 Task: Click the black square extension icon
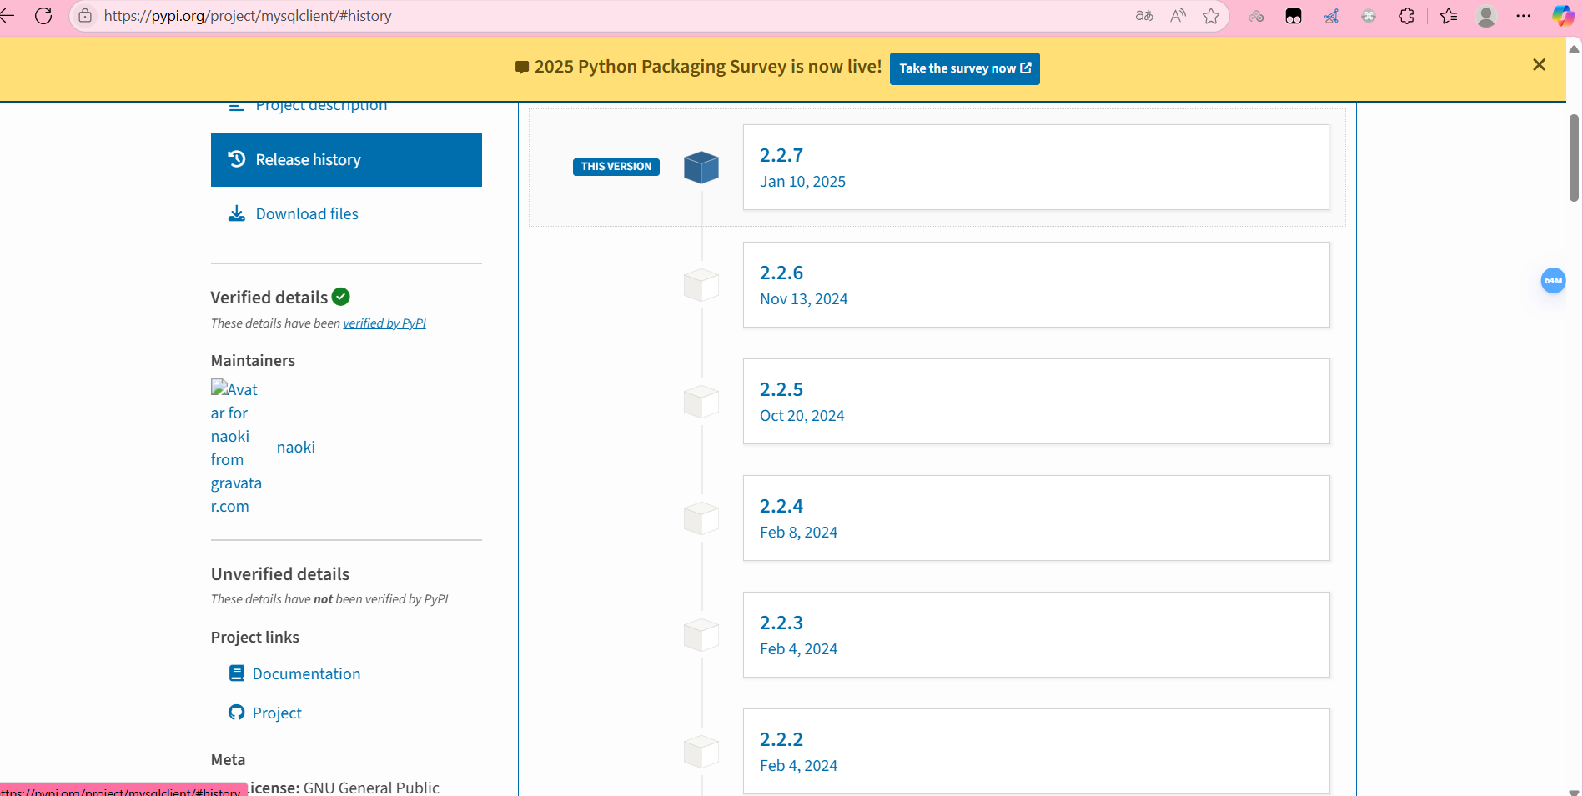[1294, 16]
